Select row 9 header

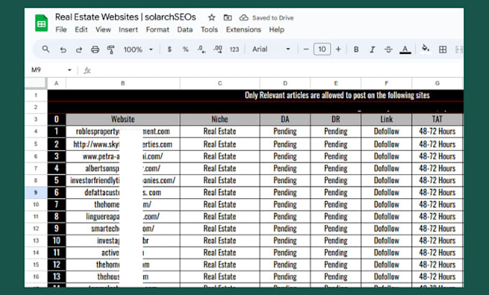pos(36,192)
